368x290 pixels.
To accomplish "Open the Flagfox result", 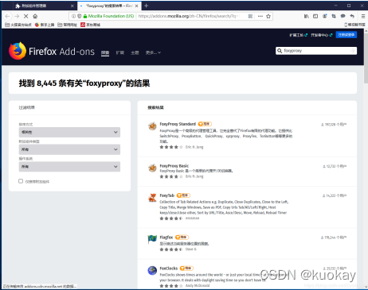I will pos(166,238).
